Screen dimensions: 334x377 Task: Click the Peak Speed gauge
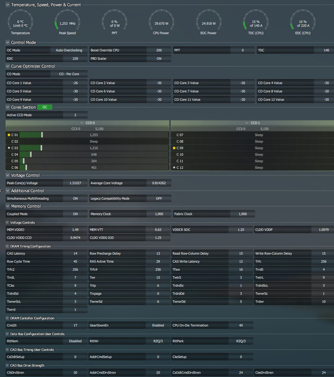[x=67, y=22]
